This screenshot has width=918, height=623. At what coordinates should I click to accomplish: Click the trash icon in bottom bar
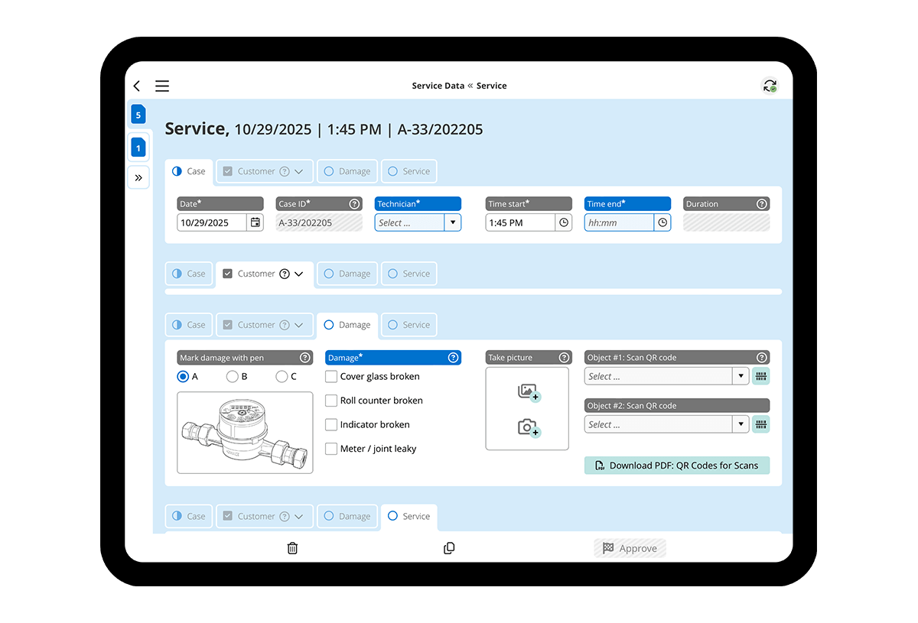coord(291,548)
